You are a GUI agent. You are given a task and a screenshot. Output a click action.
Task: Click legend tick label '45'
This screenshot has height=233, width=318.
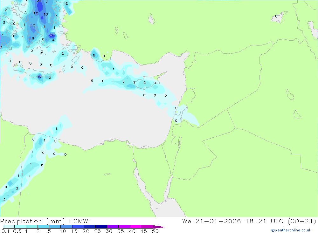(144, 231)
